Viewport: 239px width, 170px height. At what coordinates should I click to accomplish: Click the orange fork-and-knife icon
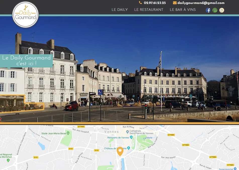[222, 10]
